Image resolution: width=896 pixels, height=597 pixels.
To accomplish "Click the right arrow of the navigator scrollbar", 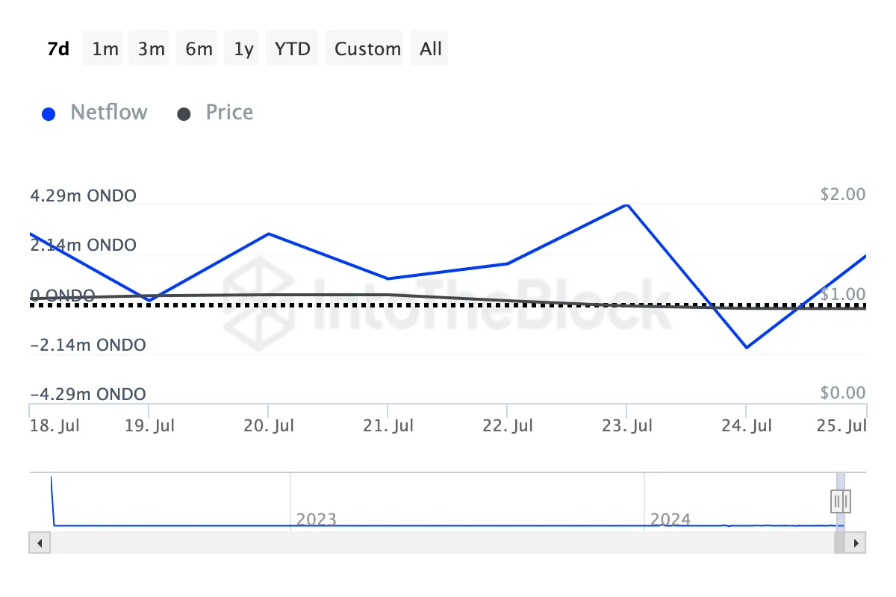I will pos(856,543).
